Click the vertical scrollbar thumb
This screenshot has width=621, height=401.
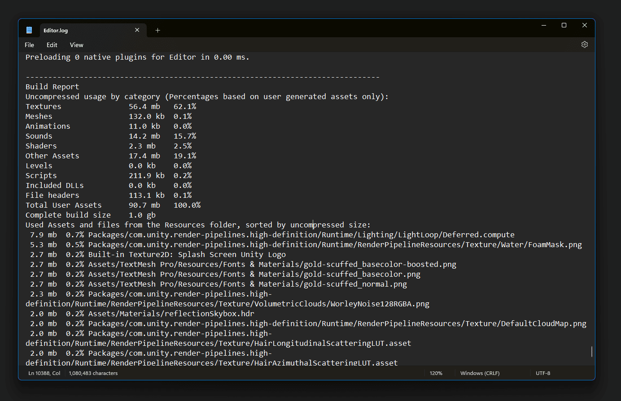(592, 351)
